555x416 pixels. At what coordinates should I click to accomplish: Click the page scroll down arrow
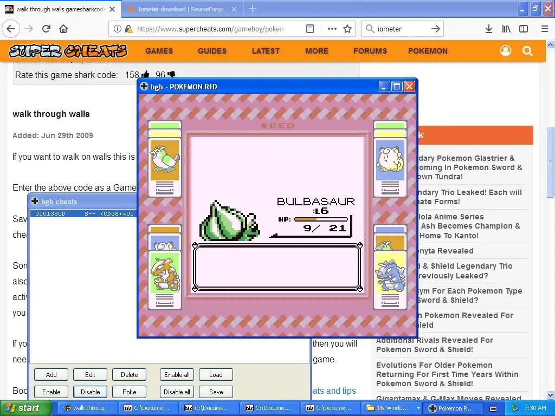coord(551,395)
